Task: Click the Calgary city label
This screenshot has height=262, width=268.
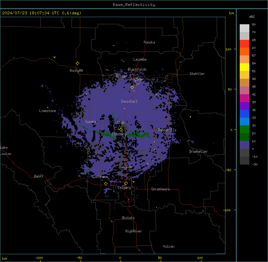Action: tap(124, 188)
